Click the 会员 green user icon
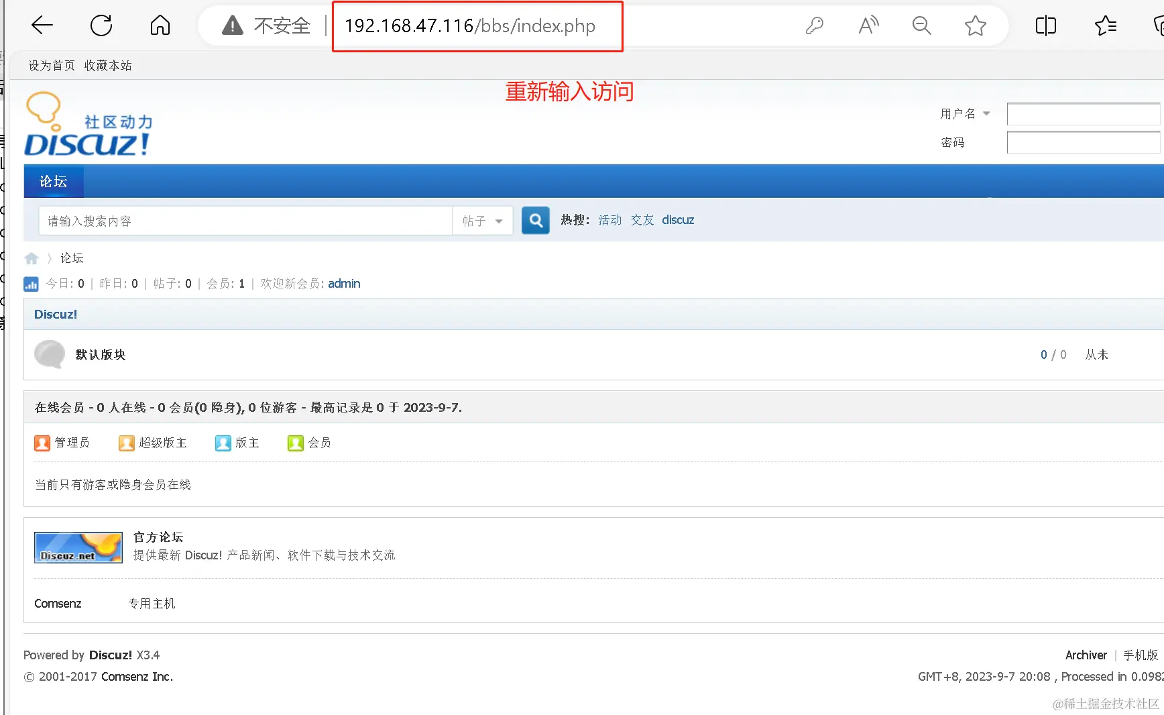1164x715 pixels. [296, 443]
